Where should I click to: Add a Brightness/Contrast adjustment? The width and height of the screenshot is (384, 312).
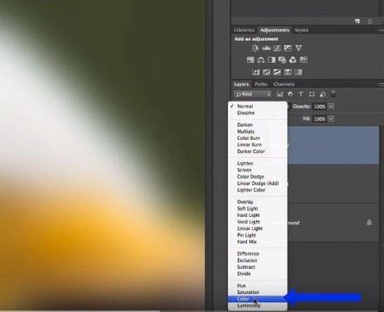[x=255, y=48]
